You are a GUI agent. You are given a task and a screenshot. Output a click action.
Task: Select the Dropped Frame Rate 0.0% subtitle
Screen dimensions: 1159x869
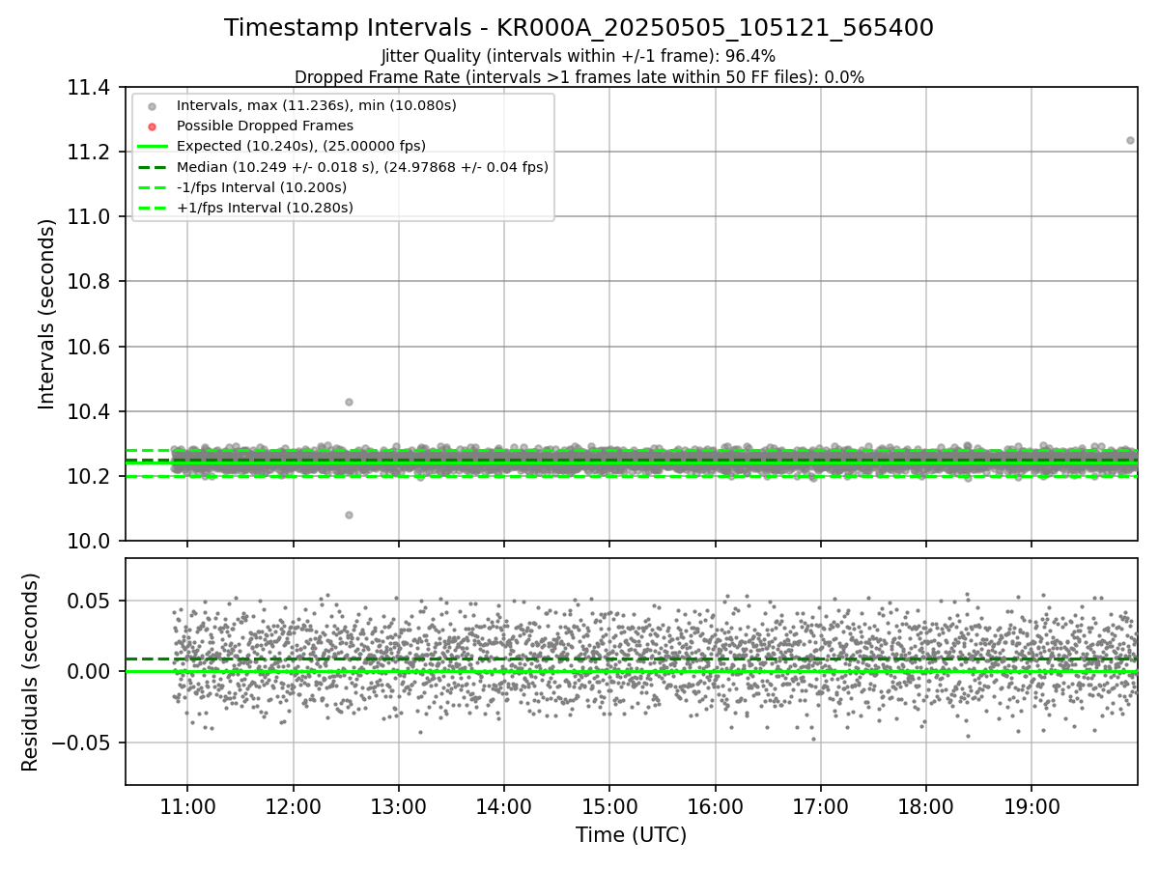click(x=579, y=76)
